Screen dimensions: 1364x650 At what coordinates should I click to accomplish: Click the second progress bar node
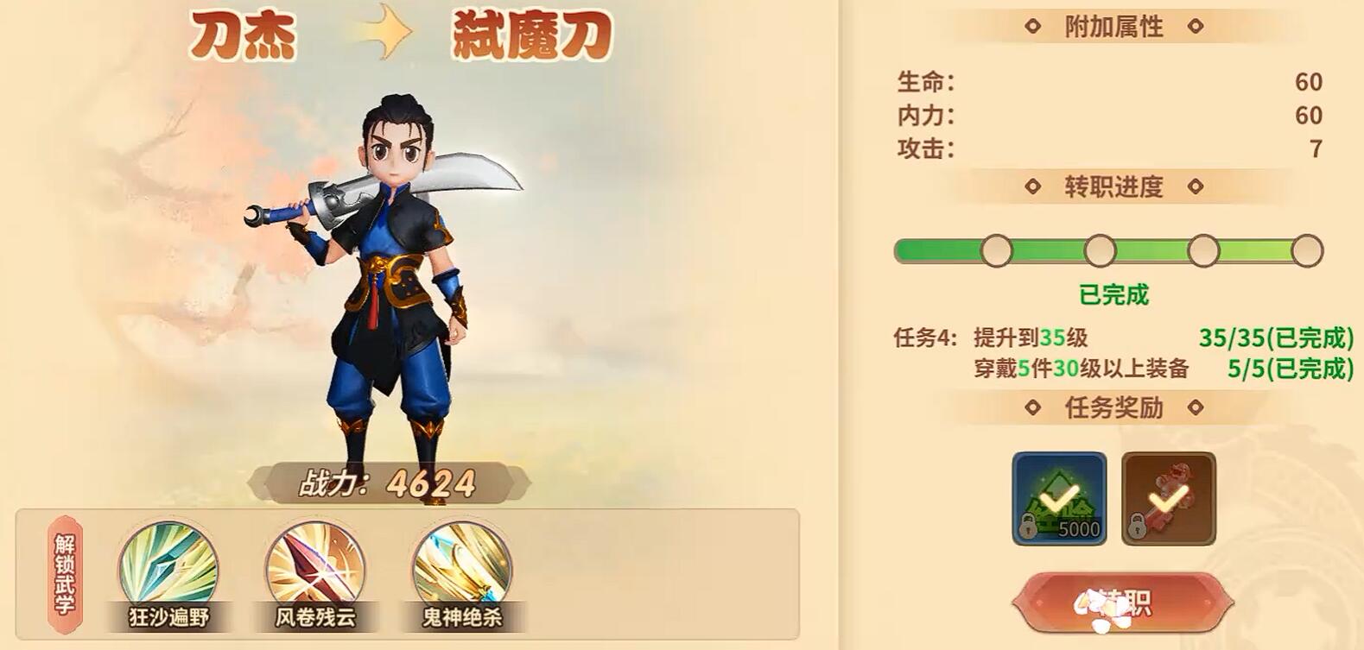click(x=1100, y=250)
